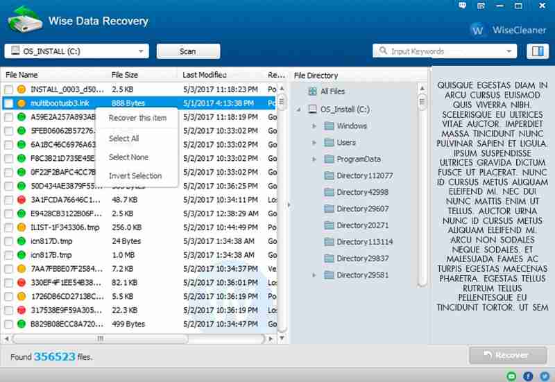This screenshot has height=382, width=555.
Task: Check the box for 7AA7FBBE07F2584 file
Action: (x=8, y=269)
